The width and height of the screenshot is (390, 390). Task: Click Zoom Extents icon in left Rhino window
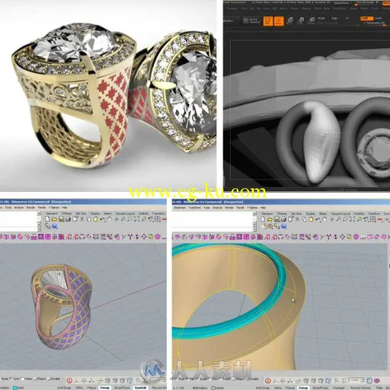136,219
